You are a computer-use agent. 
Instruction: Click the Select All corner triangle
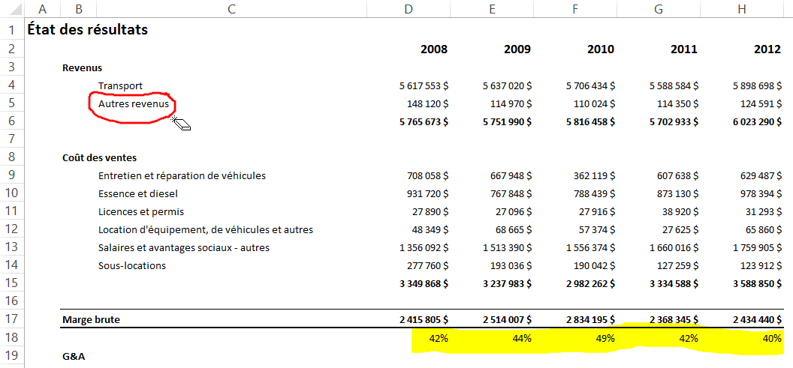click(13, 10)
